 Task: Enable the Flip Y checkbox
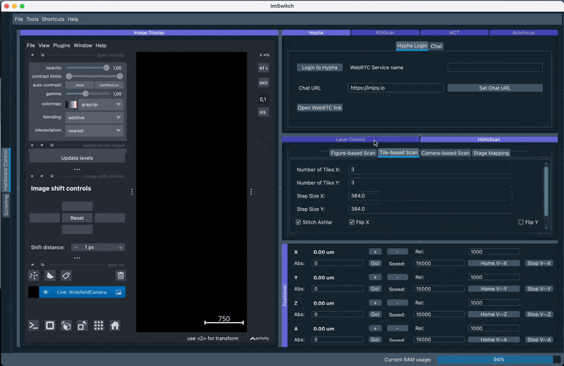(x=521, y=222)
